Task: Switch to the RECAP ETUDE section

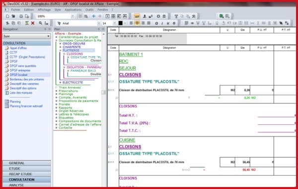Action: coord(27,174)
